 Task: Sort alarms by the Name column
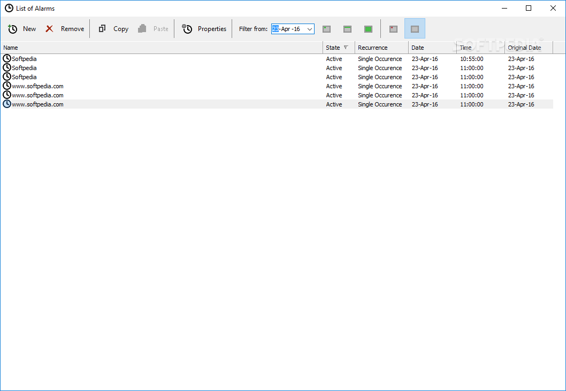(x=162, y=48)
